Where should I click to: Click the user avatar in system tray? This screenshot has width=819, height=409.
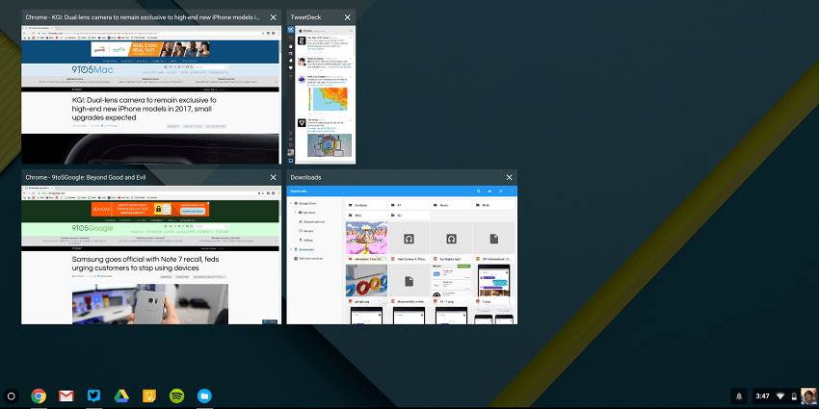click(808, 396)
